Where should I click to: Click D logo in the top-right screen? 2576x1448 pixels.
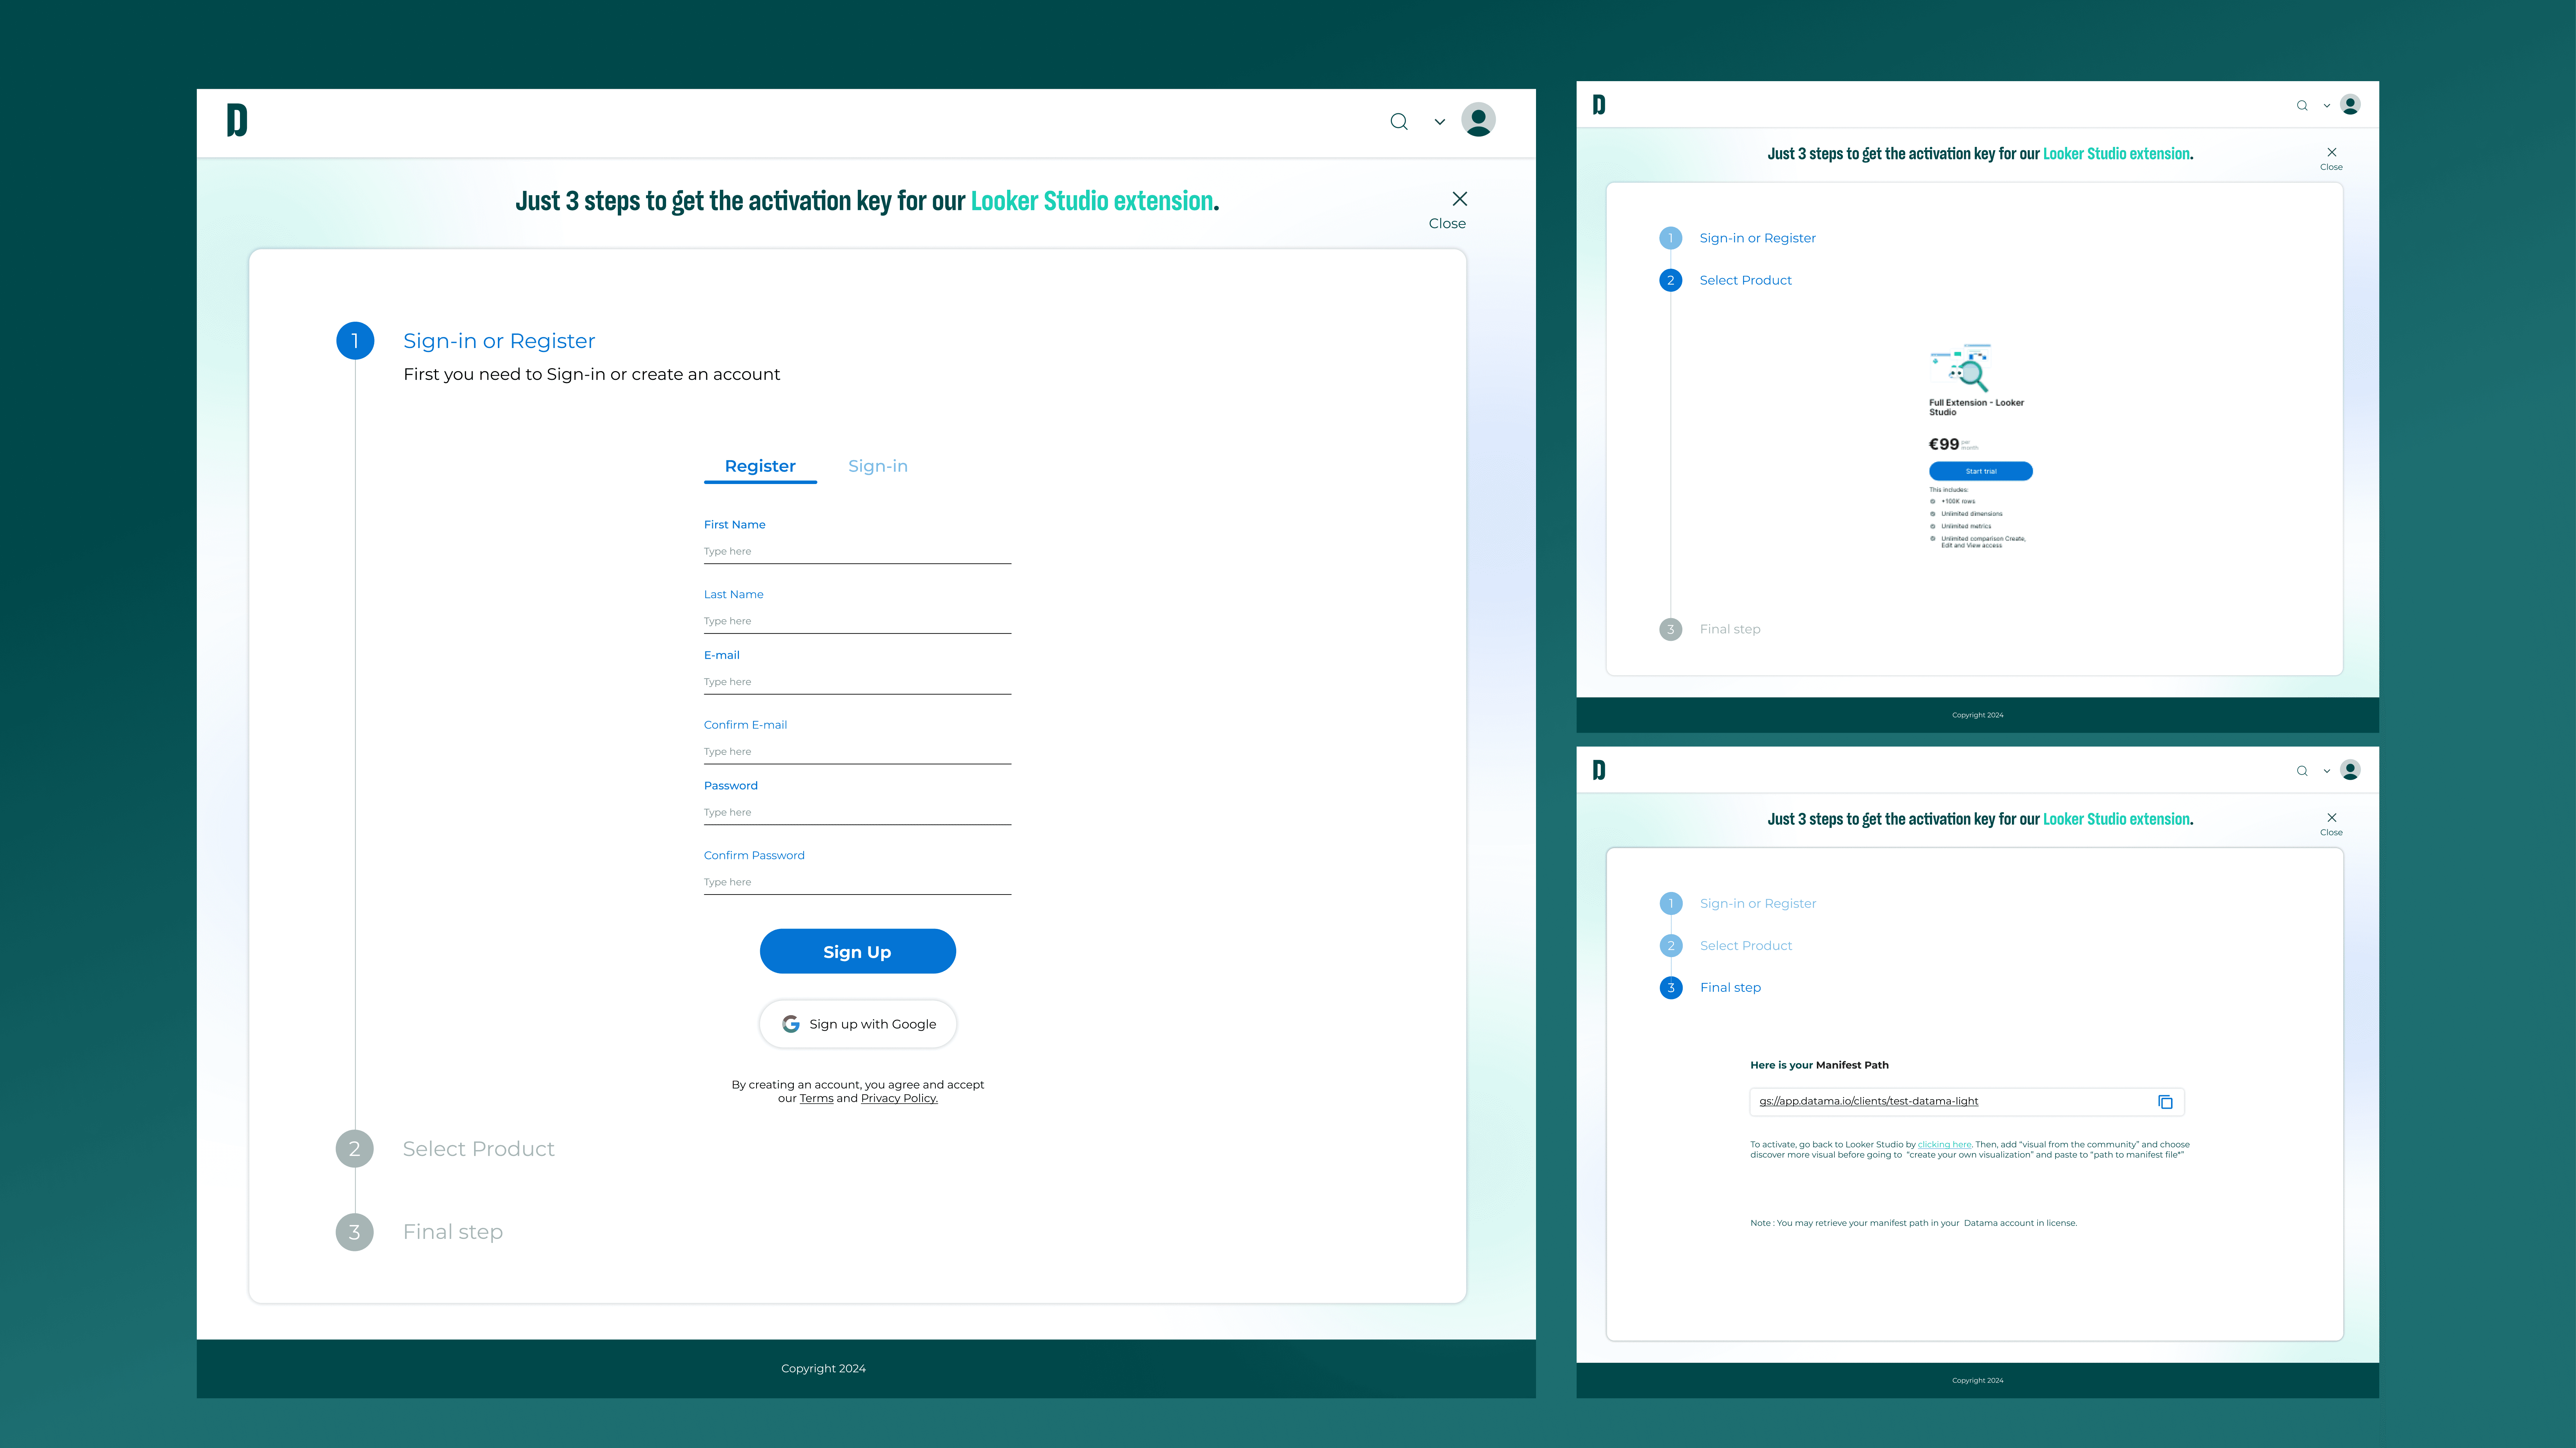[x=1599, y=105]
